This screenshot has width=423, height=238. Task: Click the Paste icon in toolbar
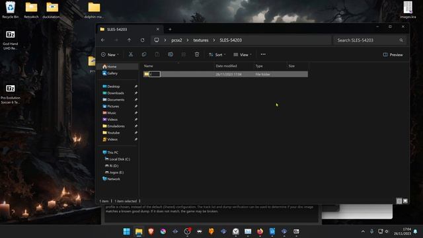(x=157, y=54)
